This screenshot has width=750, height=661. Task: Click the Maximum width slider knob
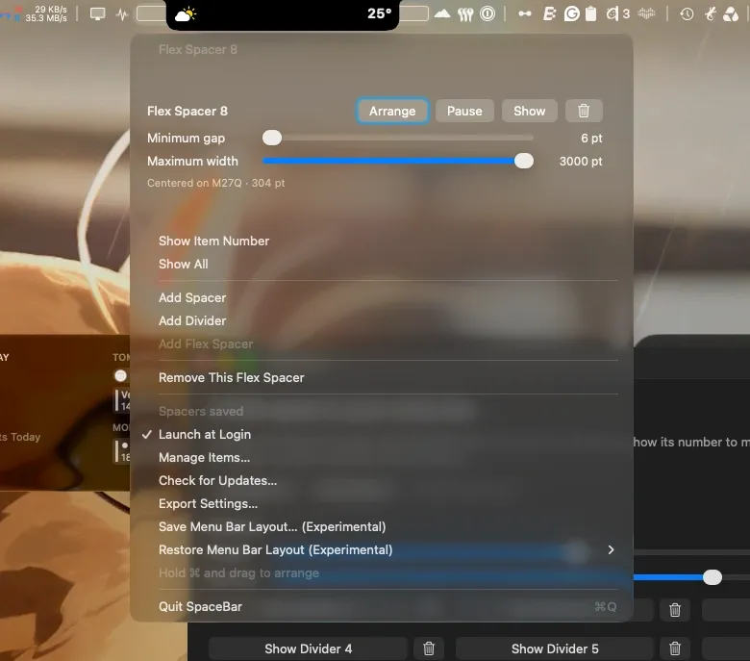point(524,161)
